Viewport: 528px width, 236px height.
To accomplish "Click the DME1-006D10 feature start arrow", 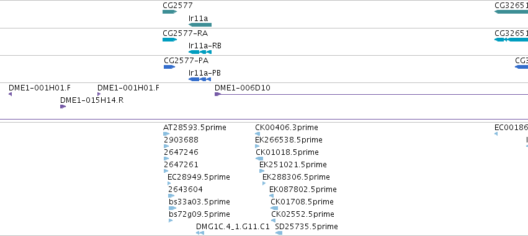I will [x=218, y=94].
